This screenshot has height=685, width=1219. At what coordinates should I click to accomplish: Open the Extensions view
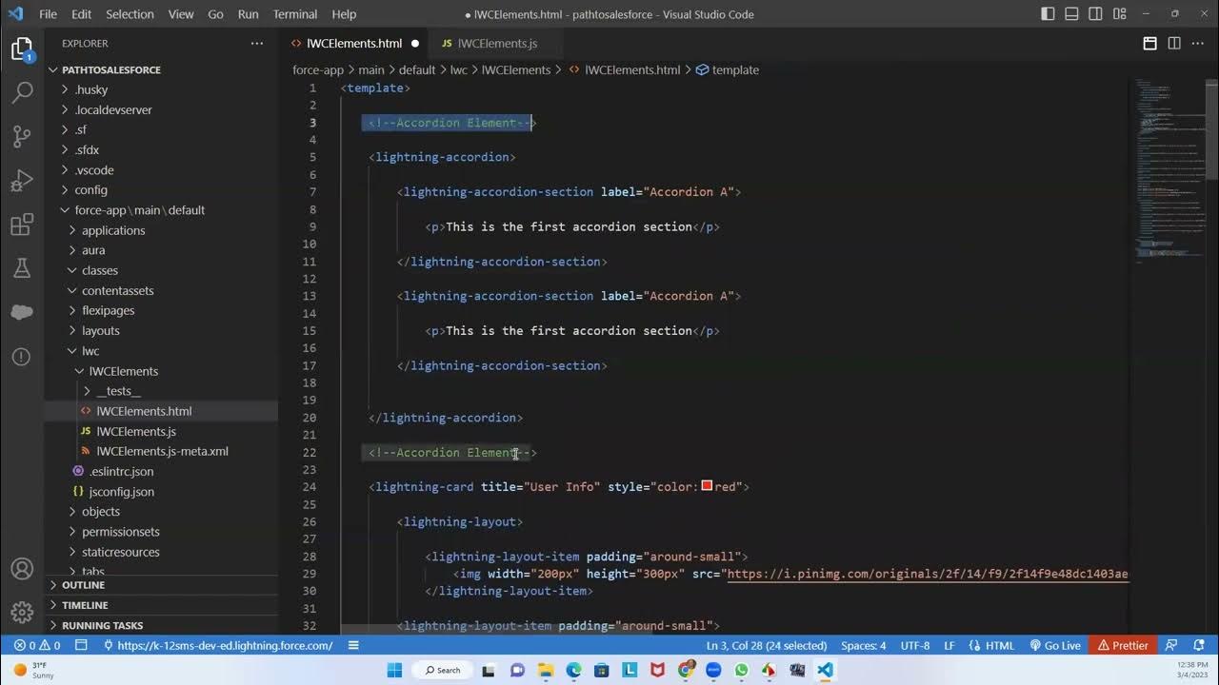pos(22,225)
